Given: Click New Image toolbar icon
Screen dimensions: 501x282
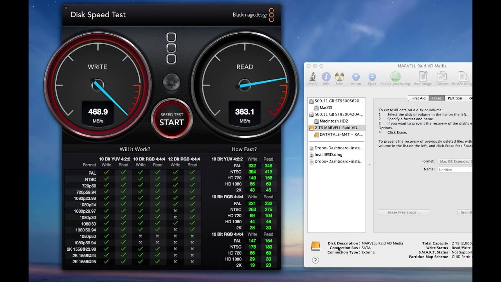Looking at the screenshot, I should click(423, 78).
